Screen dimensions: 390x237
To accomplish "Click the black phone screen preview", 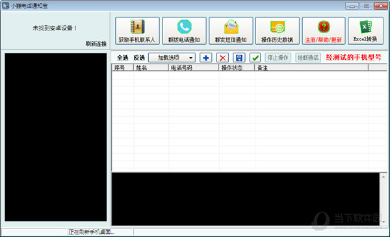I will 56,137.
